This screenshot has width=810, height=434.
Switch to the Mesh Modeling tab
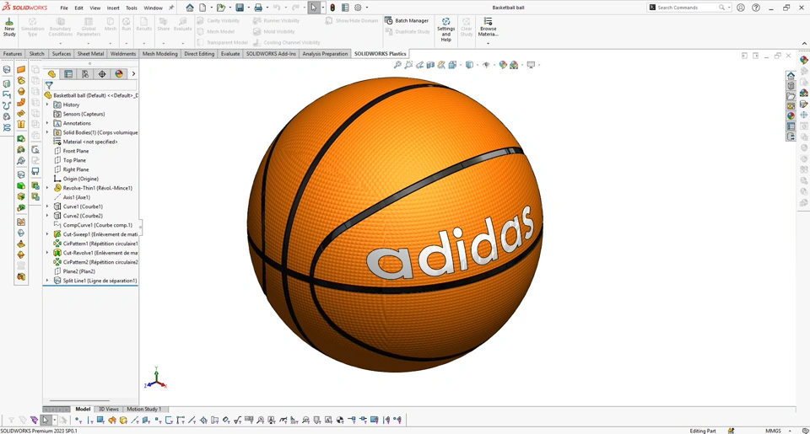click(159, 54)
